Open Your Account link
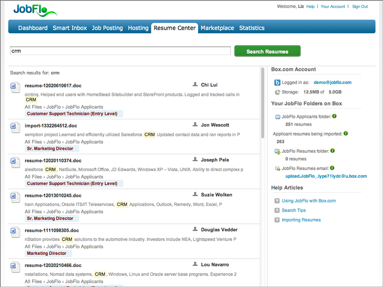 333,7
